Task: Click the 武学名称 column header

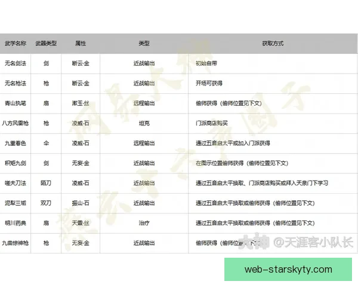Action: 16,43
